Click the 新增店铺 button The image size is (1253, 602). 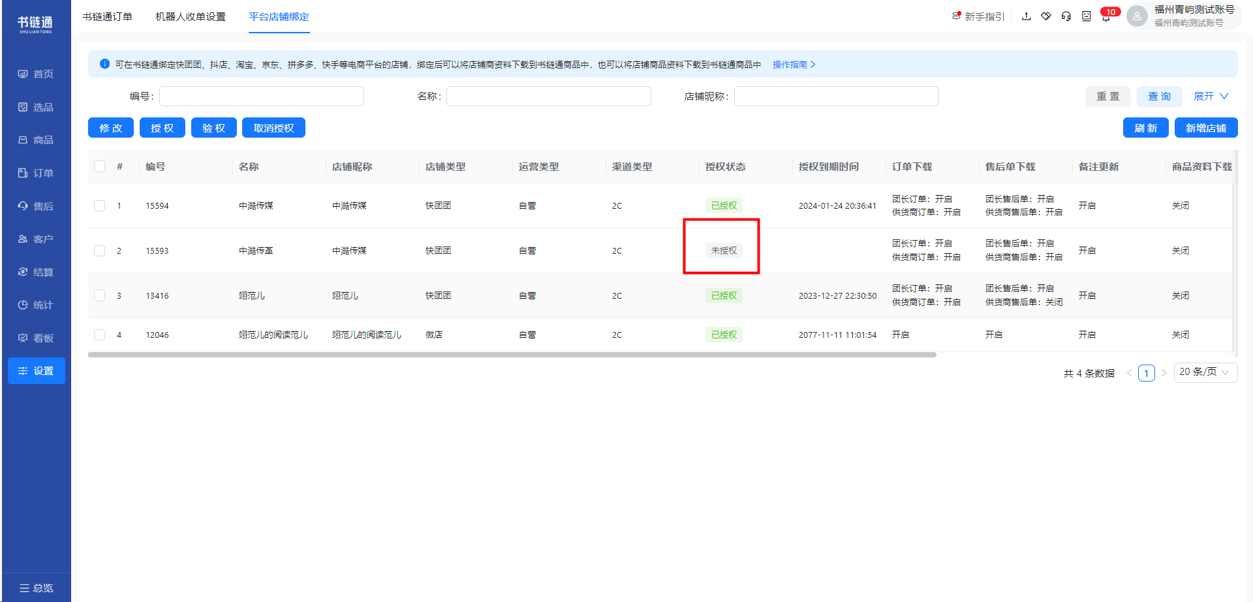pyautogui.click(x=1206, y=128)
